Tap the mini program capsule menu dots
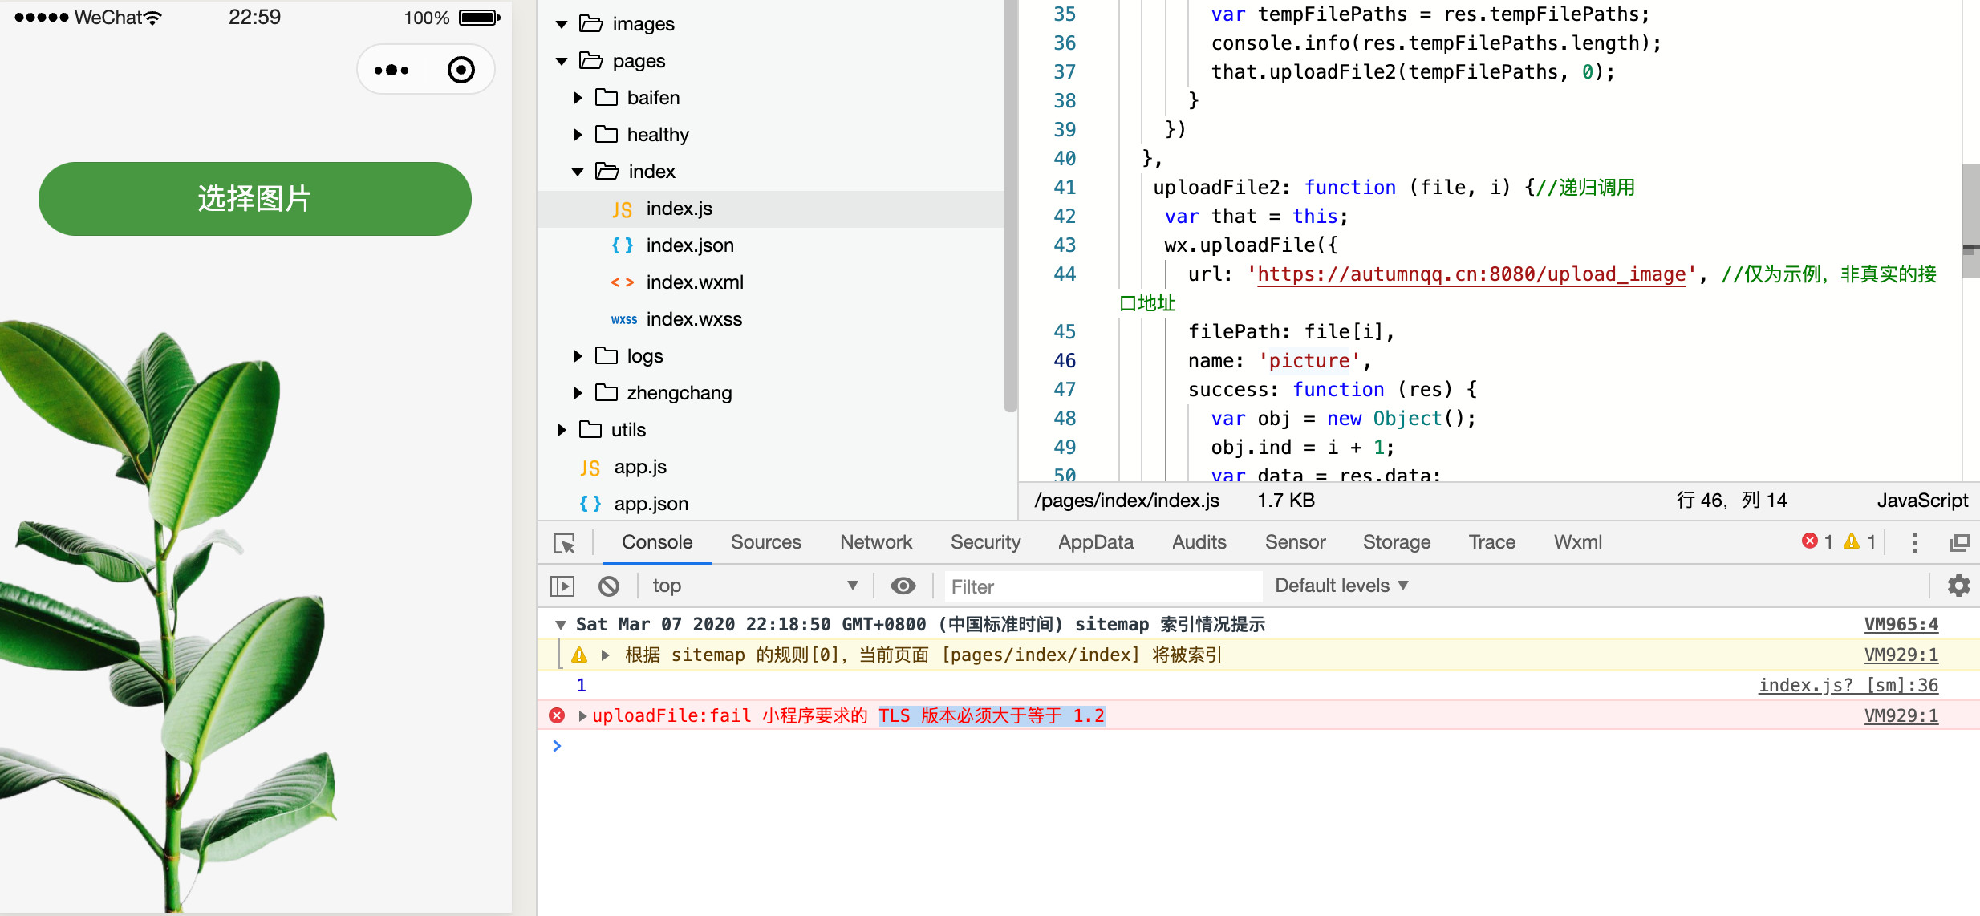 pyautogui.click(x=392, y=71)
